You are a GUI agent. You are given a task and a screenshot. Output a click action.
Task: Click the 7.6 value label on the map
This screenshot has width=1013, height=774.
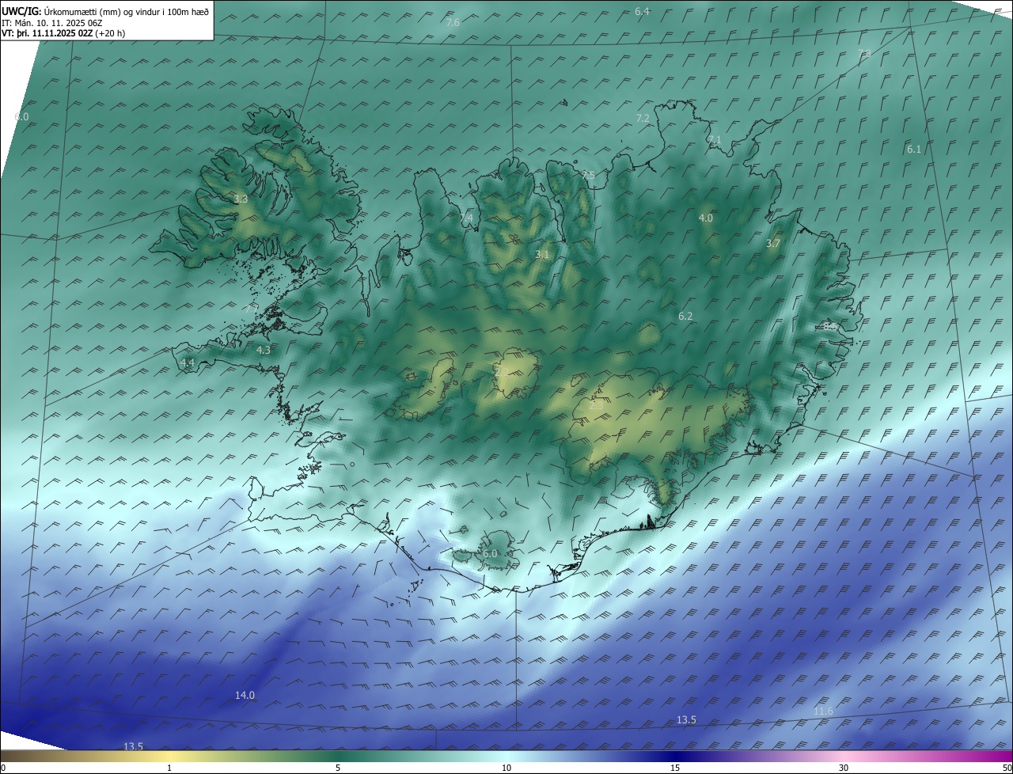tap(453, 23)
